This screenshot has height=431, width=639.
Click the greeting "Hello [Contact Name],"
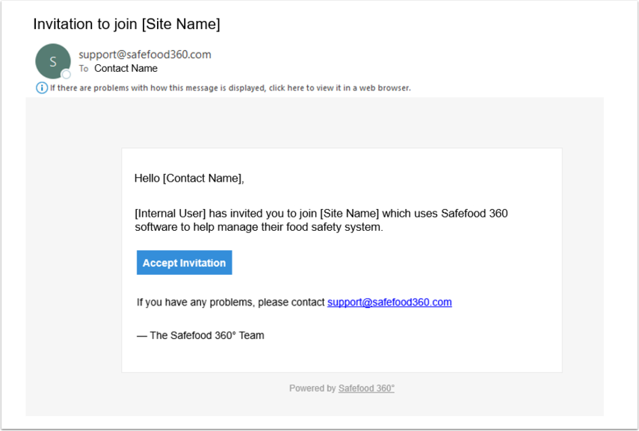click(189, 179)
